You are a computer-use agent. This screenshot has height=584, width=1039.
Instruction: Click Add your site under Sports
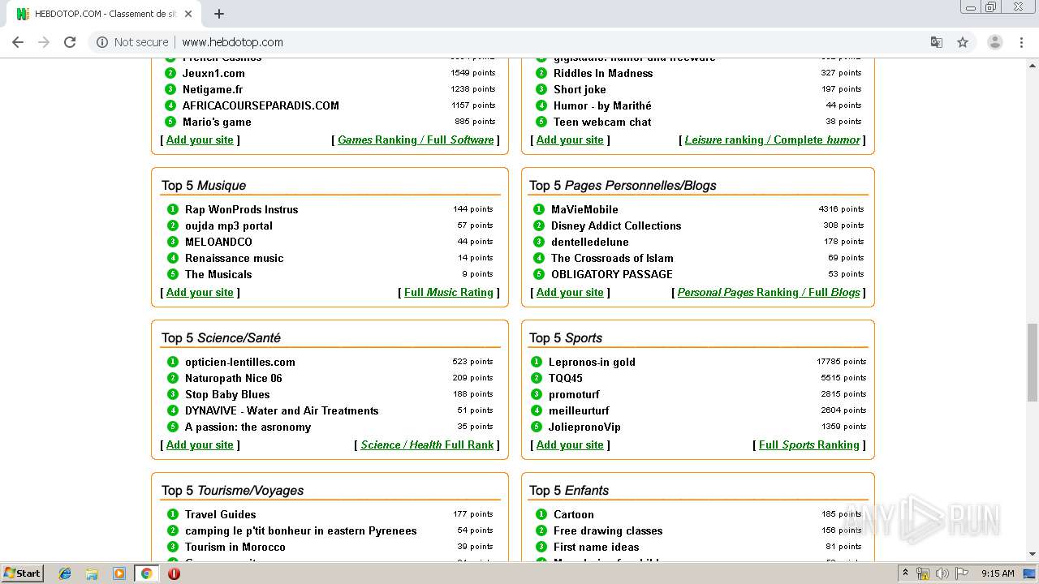(x=570, y=444)
